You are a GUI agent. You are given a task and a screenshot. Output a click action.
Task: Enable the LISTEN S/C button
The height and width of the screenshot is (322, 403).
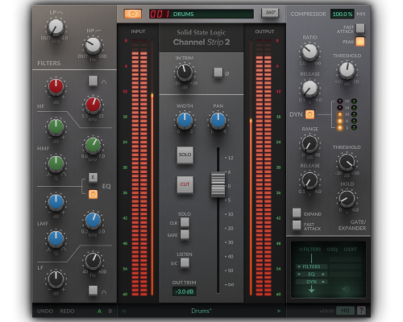tap(185, 262)
